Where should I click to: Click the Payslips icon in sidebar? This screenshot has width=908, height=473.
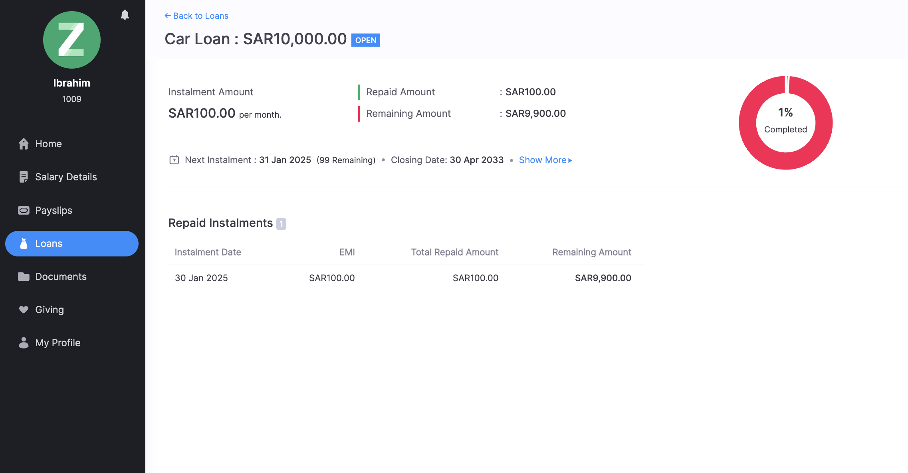(24, 210)
